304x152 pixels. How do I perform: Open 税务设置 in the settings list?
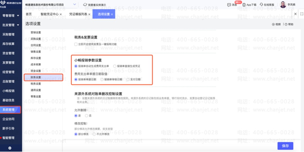36,84
